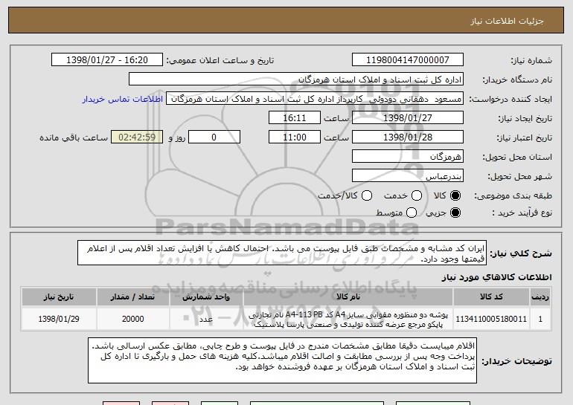The image size is (573, 405).
Task: Click the کد کالا column header
Action: pyautogui.click(x=491, y=297)
